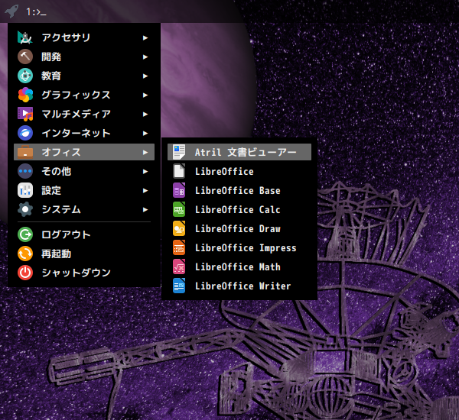
Task: Expand the インターネット submenu arrow
Action: (145, 134)
